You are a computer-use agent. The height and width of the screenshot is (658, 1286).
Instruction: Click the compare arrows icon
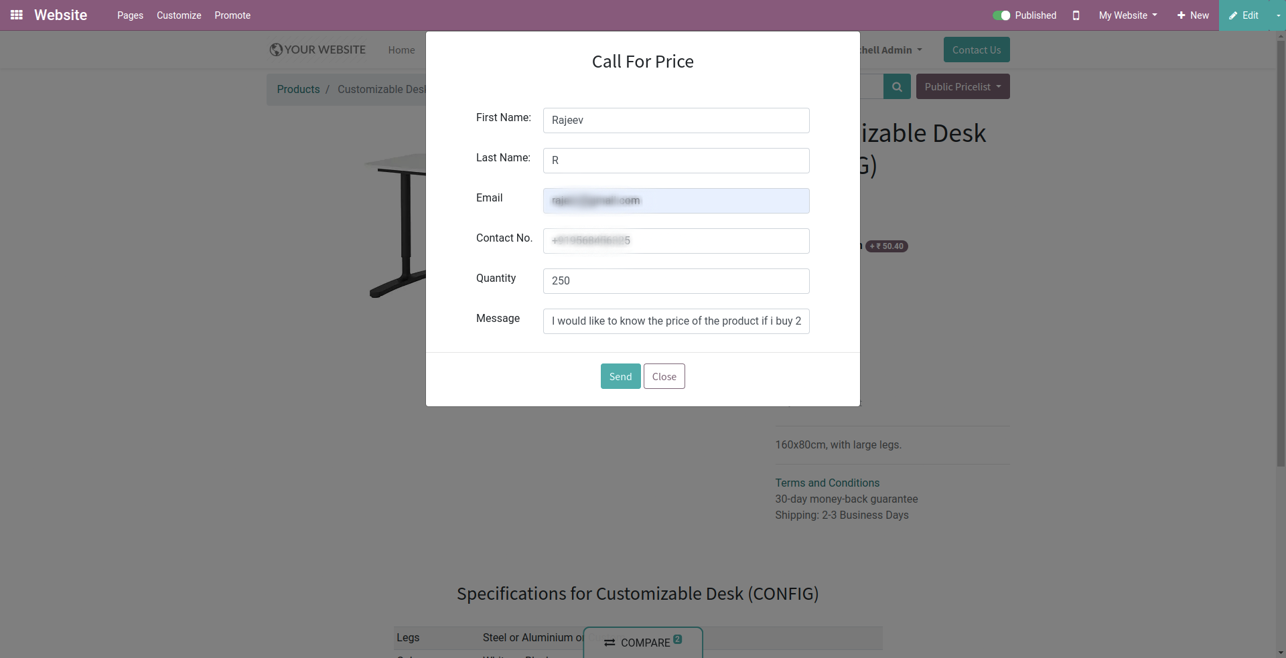tap(610, 643)
